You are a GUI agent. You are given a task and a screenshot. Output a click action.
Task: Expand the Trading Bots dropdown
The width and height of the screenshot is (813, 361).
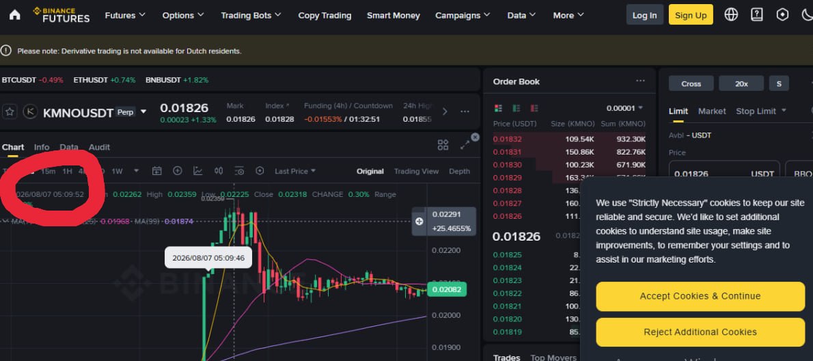(x=251, y=15)
